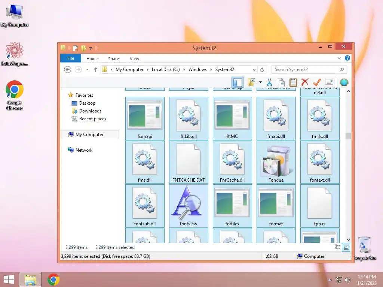
Task: Select the fmapi.dll file
Action: 276,118
